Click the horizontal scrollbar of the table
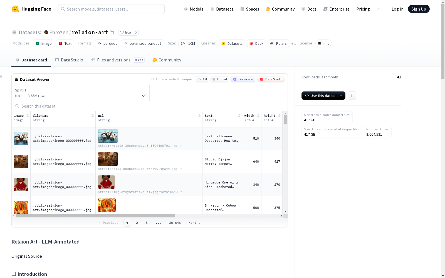 [x=95, y=216]
